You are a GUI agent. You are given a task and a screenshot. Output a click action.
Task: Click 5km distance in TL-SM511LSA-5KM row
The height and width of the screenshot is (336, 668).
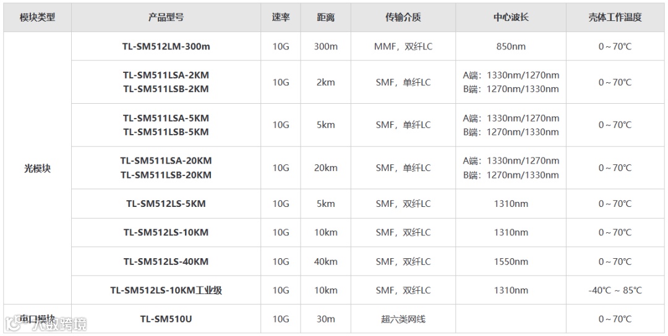click(326, 125)
